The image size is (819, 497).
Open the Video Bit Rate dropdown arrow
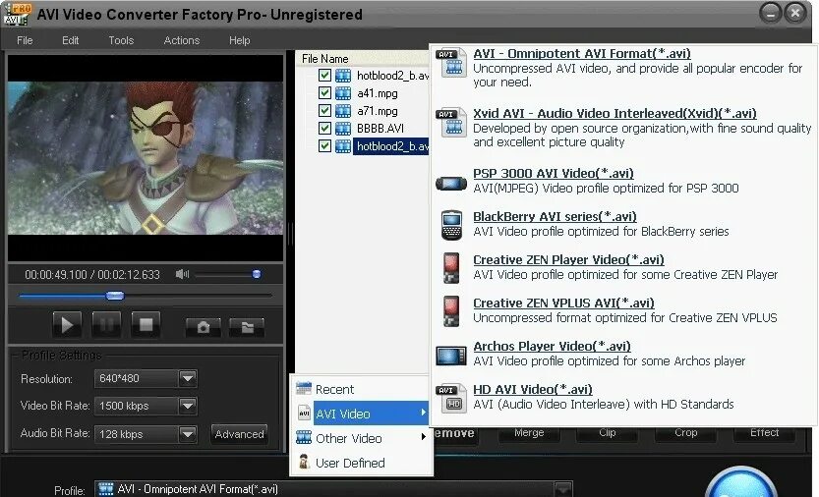188,406
